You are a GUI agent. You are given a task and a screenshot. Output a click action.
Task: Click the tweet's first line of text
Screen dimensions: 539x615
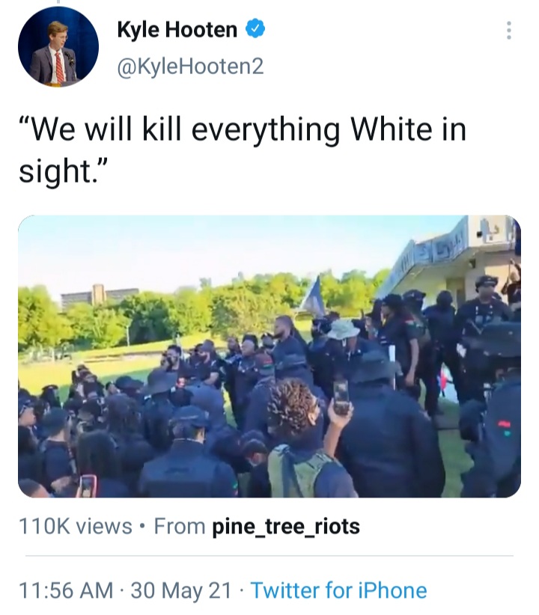[x=243, y=130]
